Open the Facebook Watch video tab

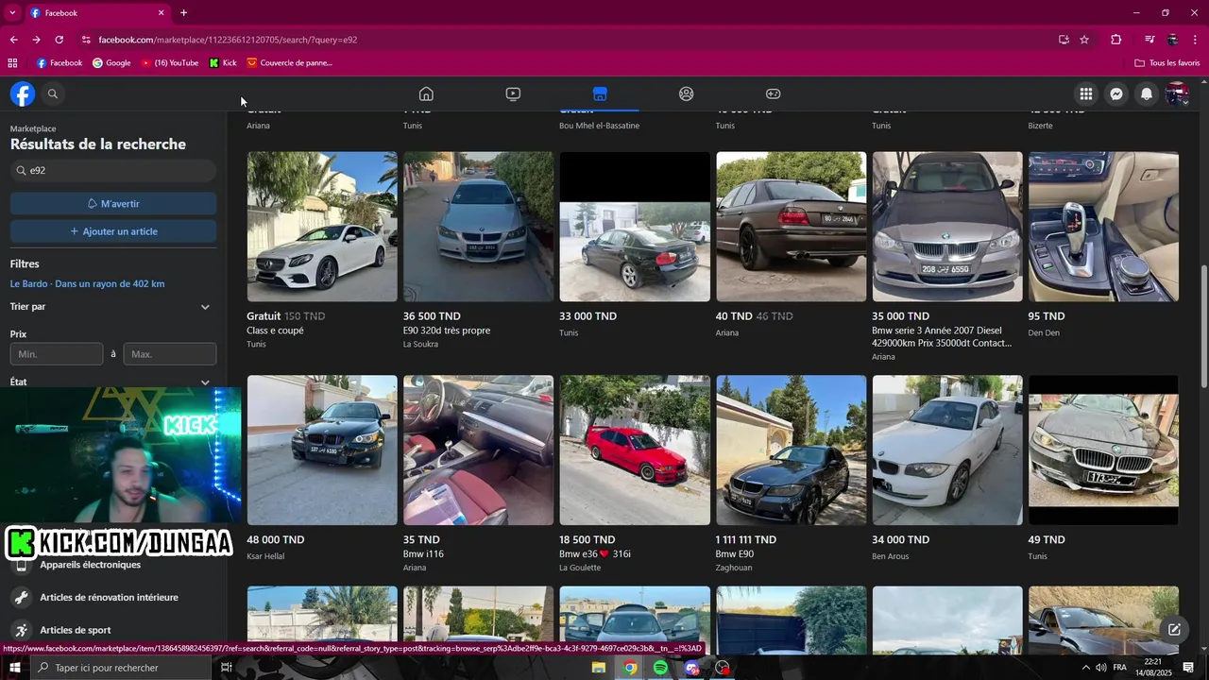pos(513,93)
